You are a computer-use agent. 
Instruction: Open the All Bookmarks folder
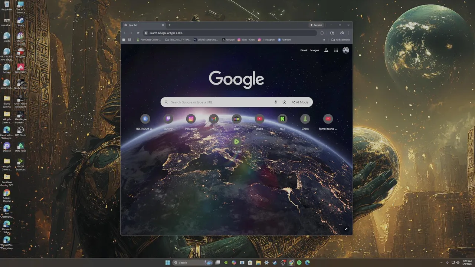tap(341, 40)
